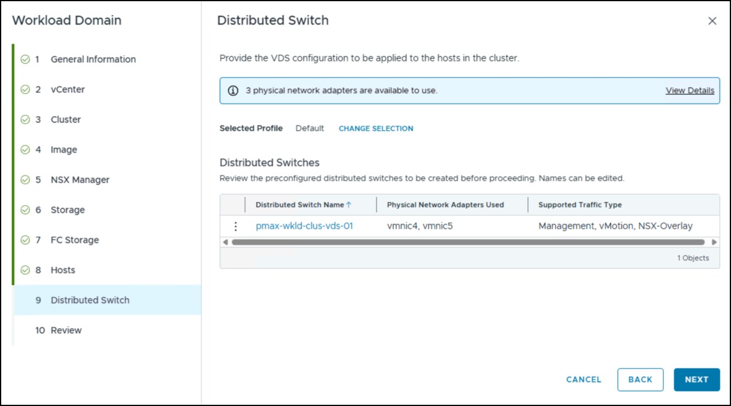Viewport: 731px width, 406px height.
Task: Jump to NSX Manager step
Action: 80,180
